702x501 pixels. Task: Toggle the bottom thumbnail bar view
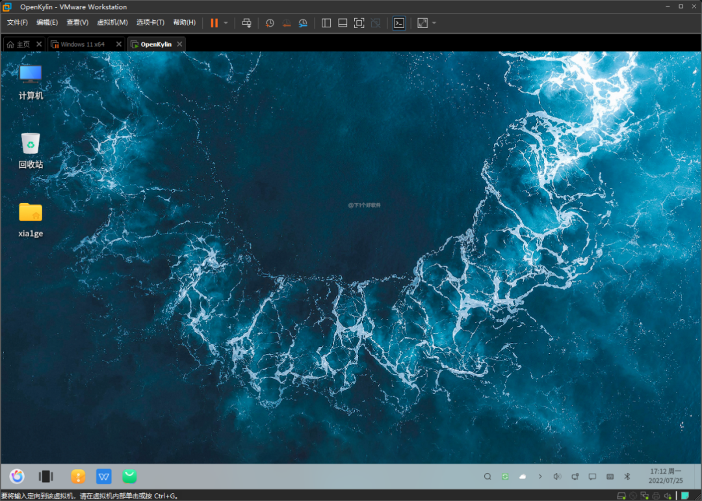tap(343, 23)
